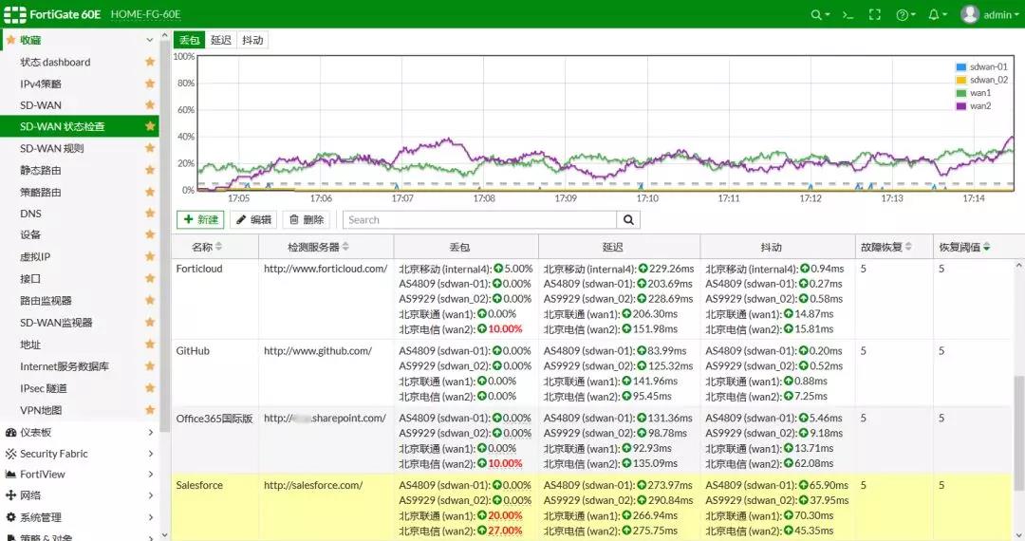Toggle favorite star for 虚拟IP
The image size is (1025, 541).
tap(150, 257)
